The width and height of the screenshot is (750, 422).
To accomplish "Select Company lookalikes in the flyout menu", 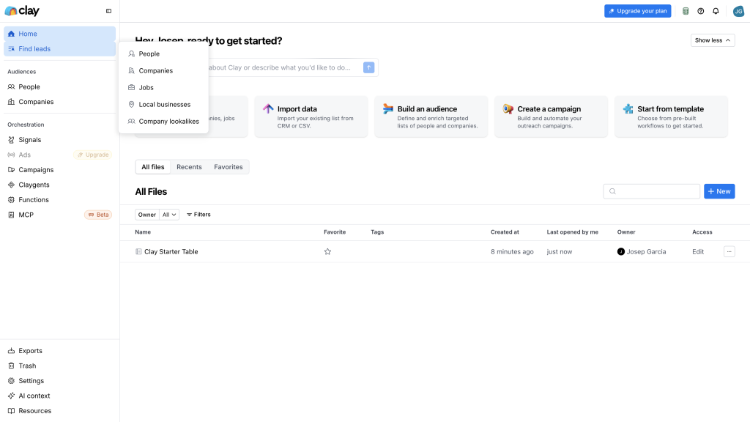I will [163, 122].
